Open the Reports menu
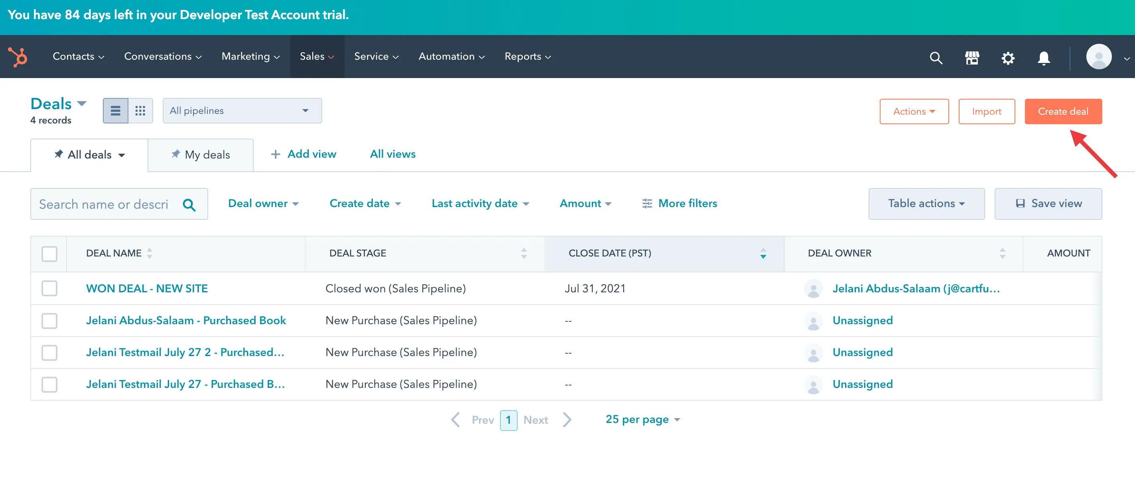This screenshot has height=501, width=1135. (x=527, y=57)
